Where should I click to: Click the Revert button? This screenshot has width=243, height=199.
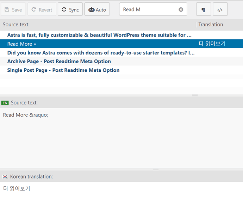coord(42,9)
